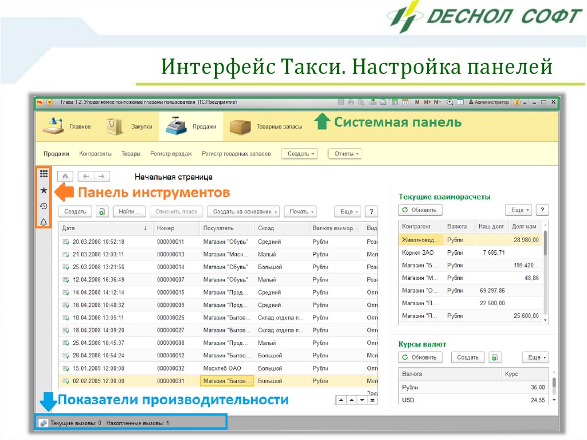Expand the Создать на основании dropdown
Viewport: 587px width, 440px height.
click(x=246, y=212)
